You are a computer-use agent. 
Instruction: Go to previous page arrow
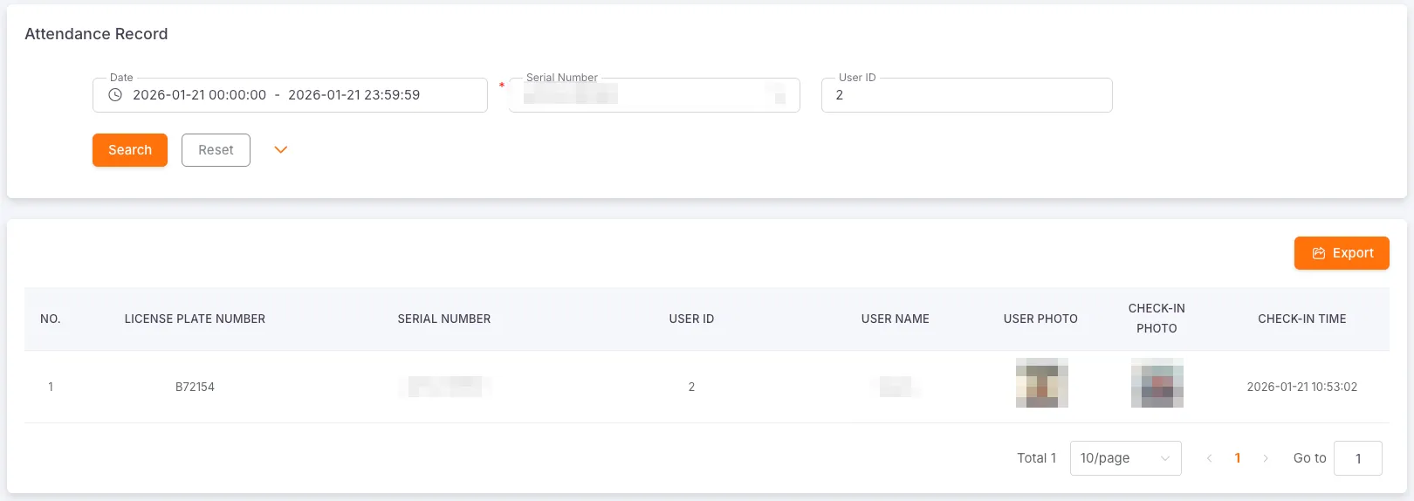coord(1209,458)
